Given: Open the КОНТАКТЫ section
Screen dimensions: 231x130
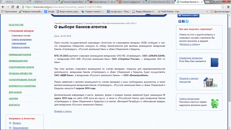Looking at the screenshot, I should [14, 105].
